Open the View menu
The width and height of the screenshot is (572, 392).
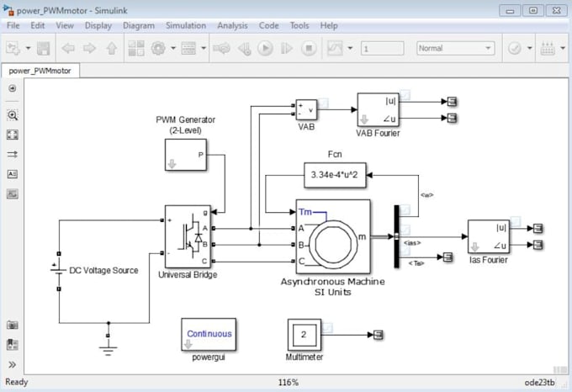[65, 25]
